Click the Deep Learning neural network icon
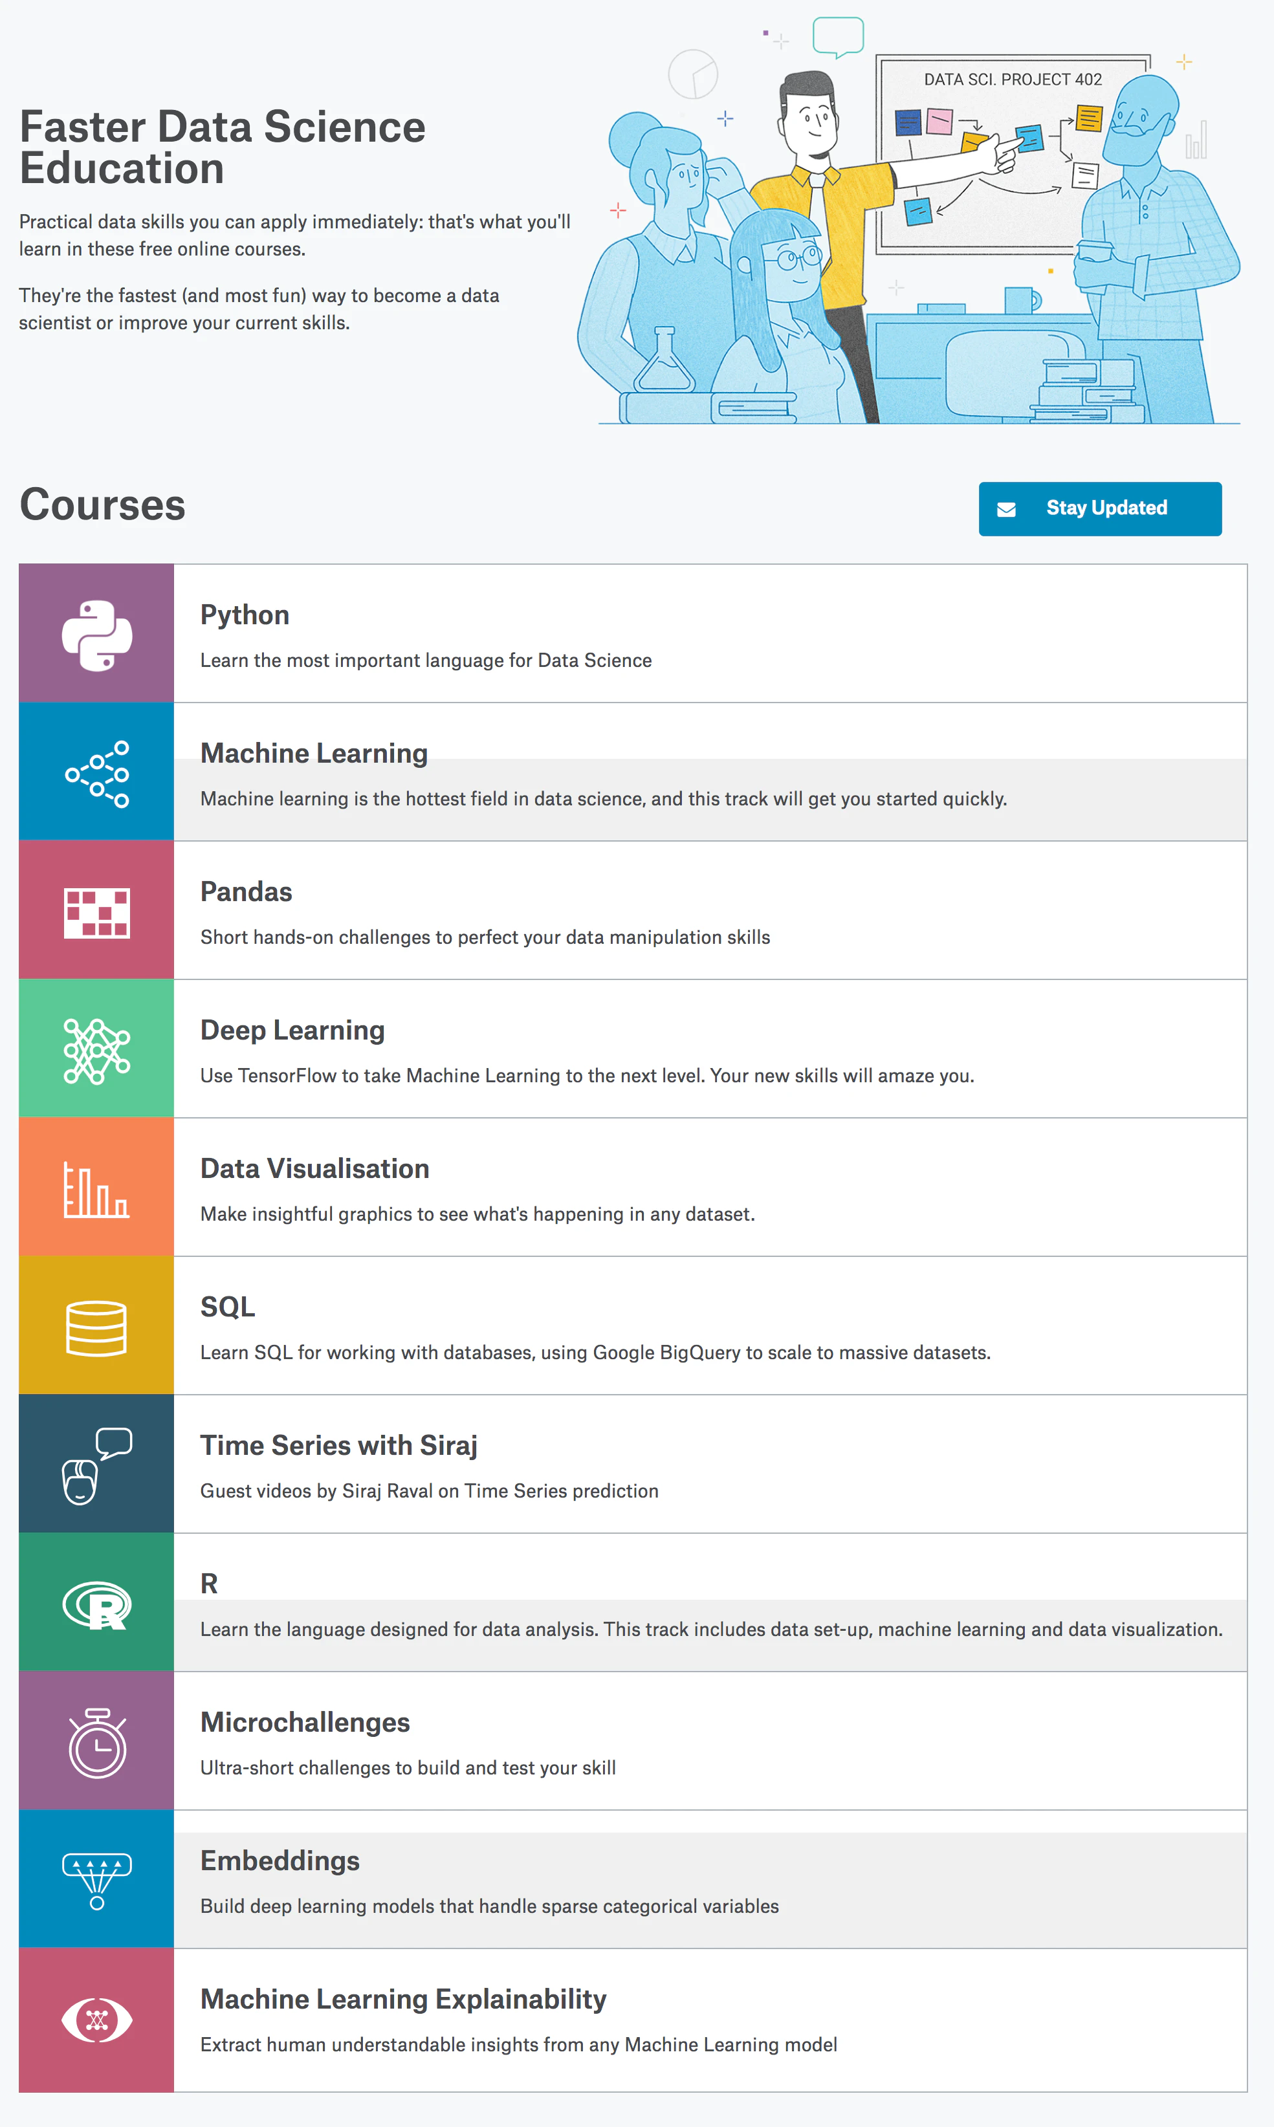 pyautogui.click(x=97, y=1051)
